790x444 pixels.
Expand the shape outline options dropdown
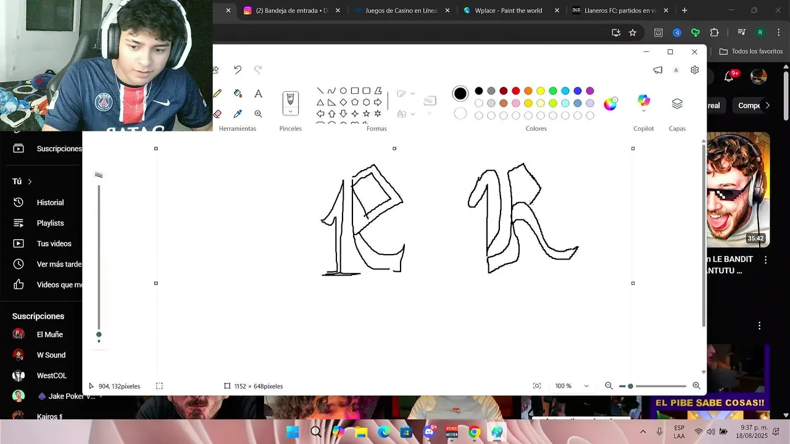click(x=413, y=94)
